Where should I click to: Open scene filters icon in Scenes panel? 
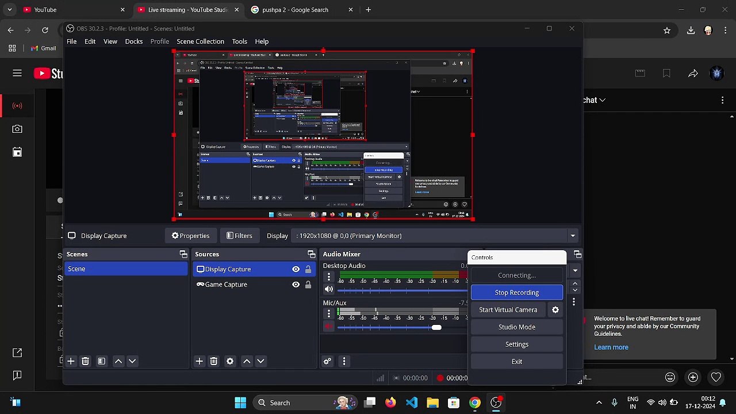101,361
